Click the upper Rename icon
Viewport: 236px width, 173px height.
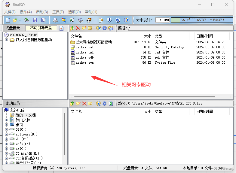pyautogui.click(x=90, y=28)
